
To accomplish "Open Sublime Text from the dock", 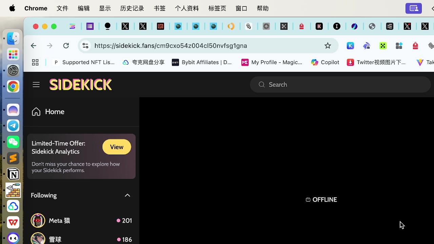I will point(13,158).
